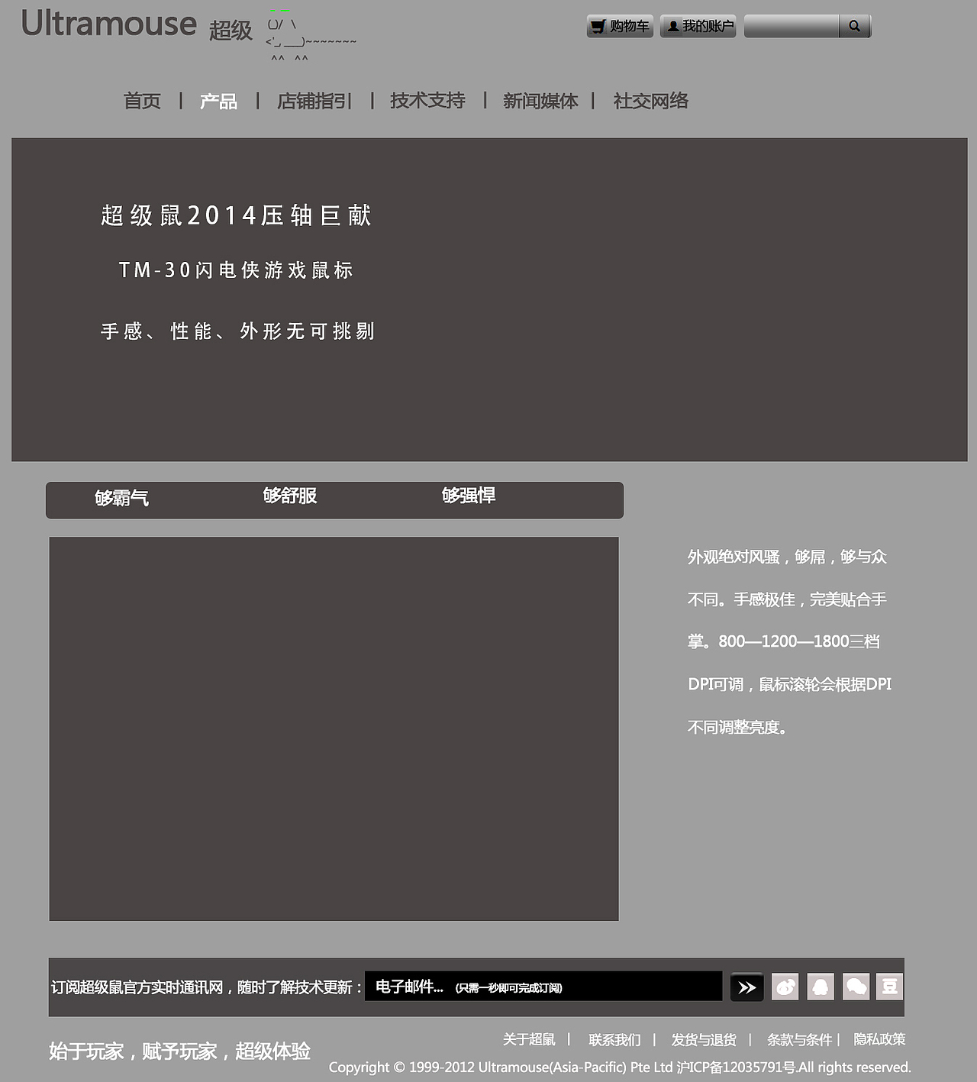Switch to the 够霸气 tab

121,499
